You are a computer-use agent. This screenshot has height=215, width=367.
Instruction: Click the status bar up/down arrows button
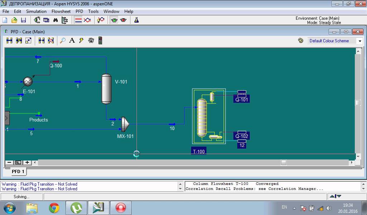point(335,196)
